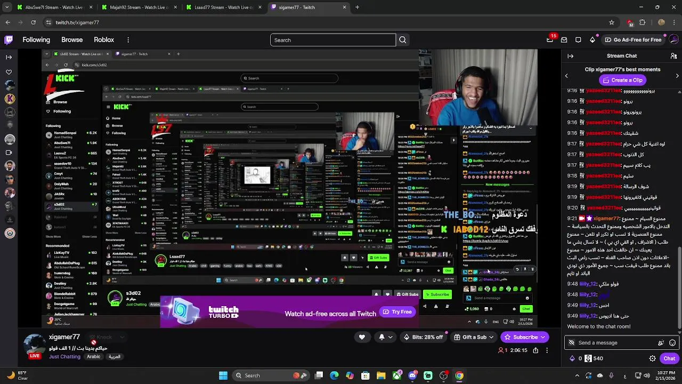Open the Gift a Sub dropdown
Viewport: 682px width, 384px height.
coord(474,337)
